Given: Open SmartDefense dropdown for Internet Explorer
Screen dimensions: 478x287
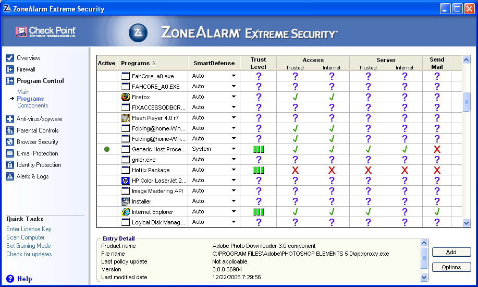Looking at the screenshot, I should pos(234,211).
